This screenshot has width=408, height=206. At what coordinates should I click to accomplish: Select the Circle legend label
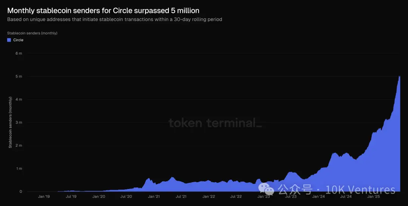pos(18,40)
